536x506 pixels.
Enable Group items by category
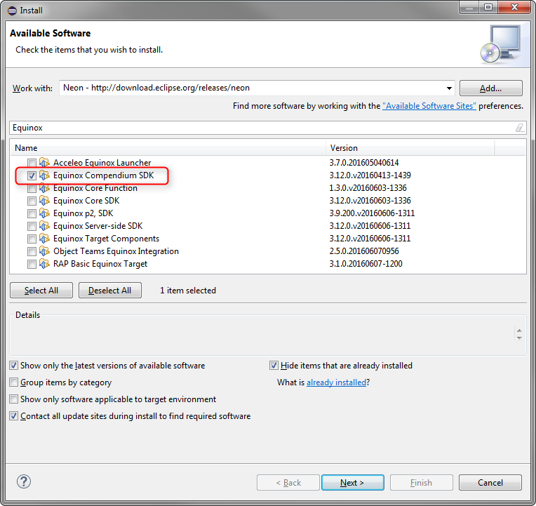point(13,382)
